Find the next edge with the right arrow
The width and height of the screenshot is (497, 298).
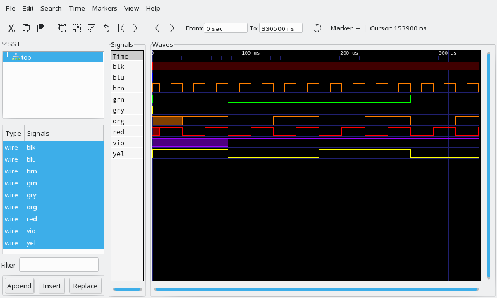tap(172, 28)
